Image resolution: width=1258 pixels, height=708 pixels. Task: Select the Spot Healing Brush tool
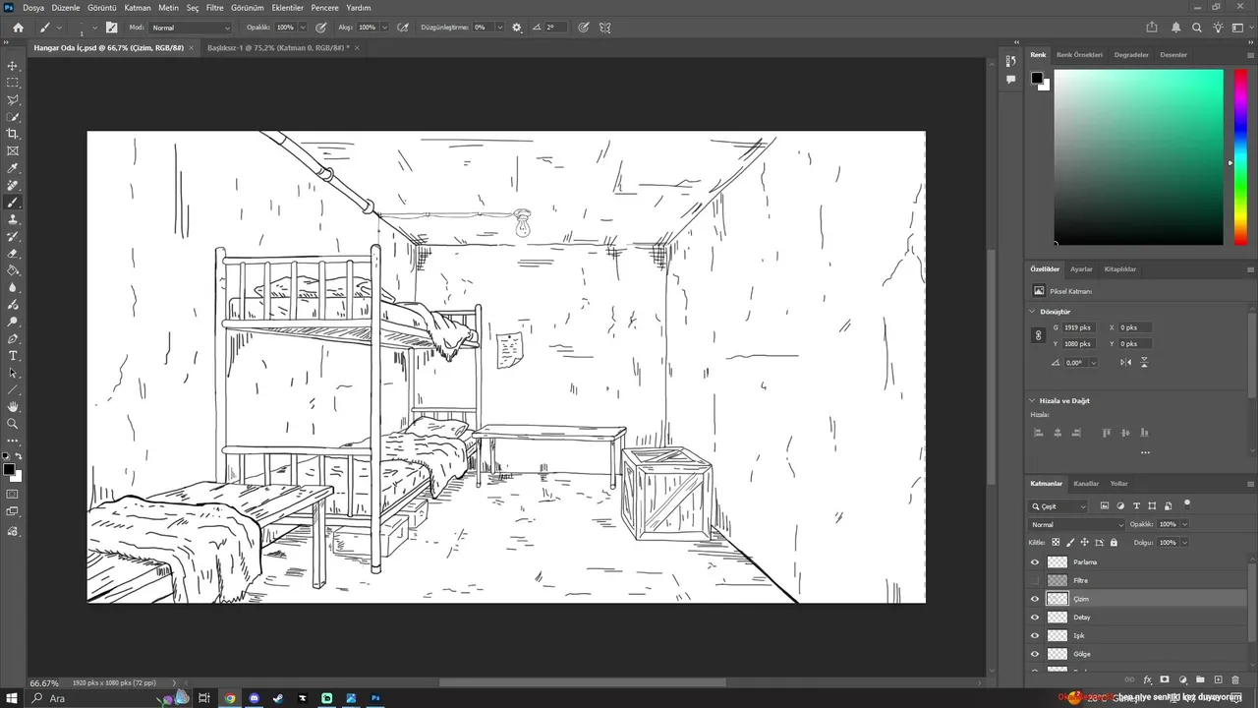click(x=13, y=185)
